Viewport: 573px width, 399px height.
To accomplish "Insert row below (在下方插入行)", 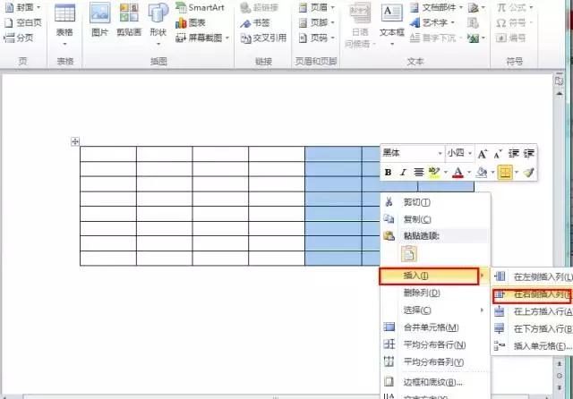I will 533,328.
